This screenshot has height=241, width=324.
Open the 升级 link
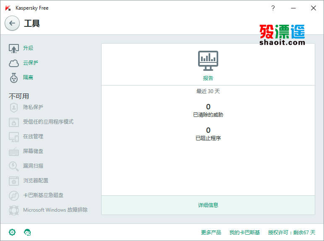(x=28, y=48)
